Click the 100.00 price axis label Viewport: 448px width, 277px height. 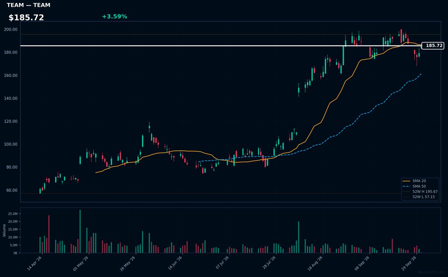click(10, 144)
